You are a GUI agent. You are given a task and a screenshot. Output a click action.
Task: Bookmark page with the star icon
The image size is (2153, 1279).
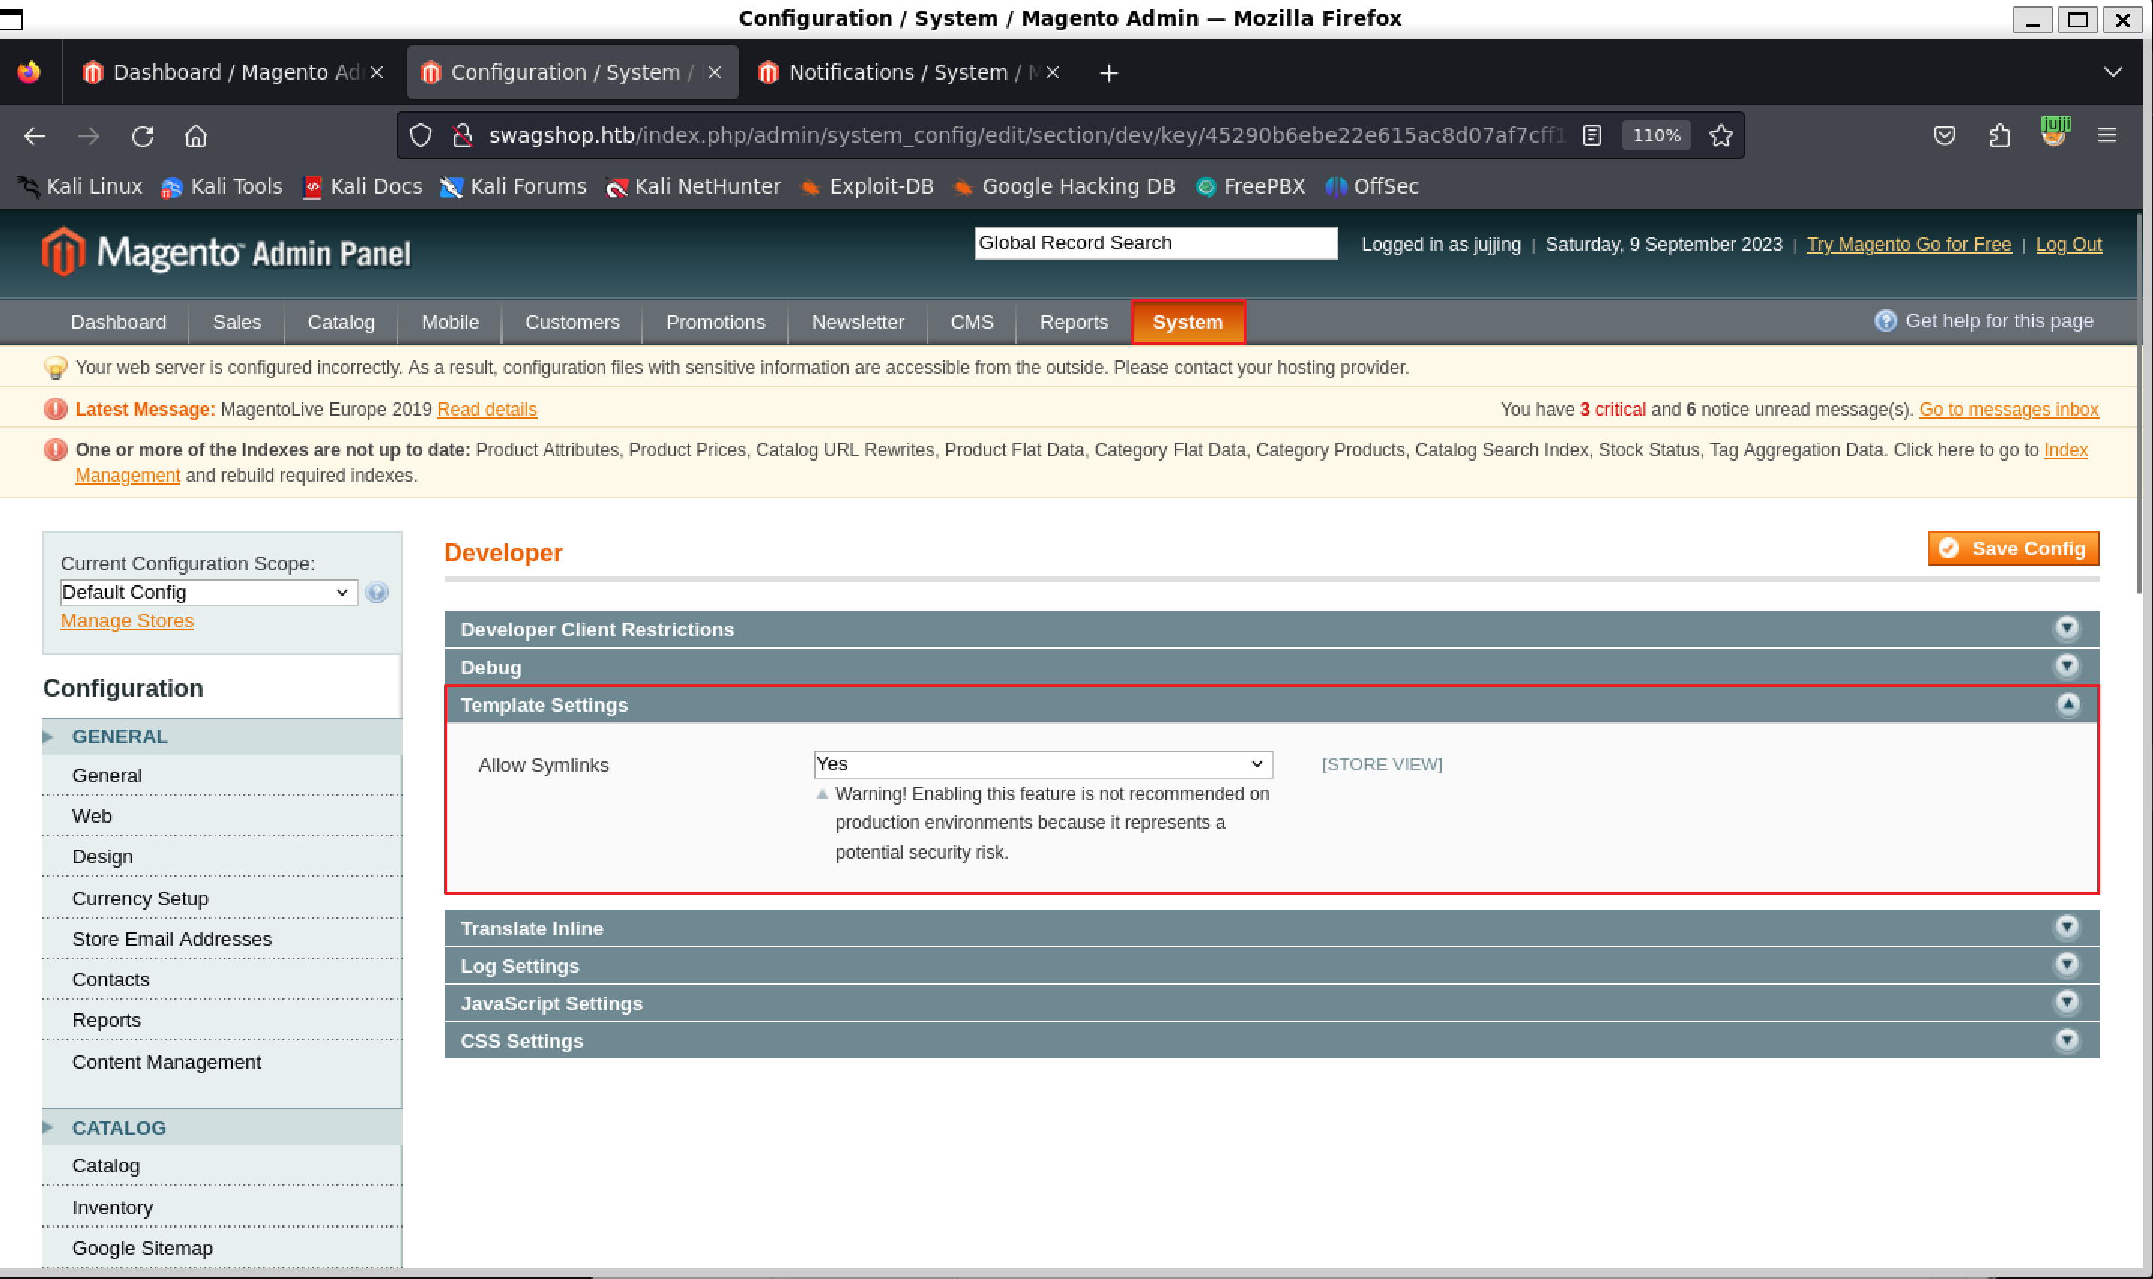point(1721,135)
